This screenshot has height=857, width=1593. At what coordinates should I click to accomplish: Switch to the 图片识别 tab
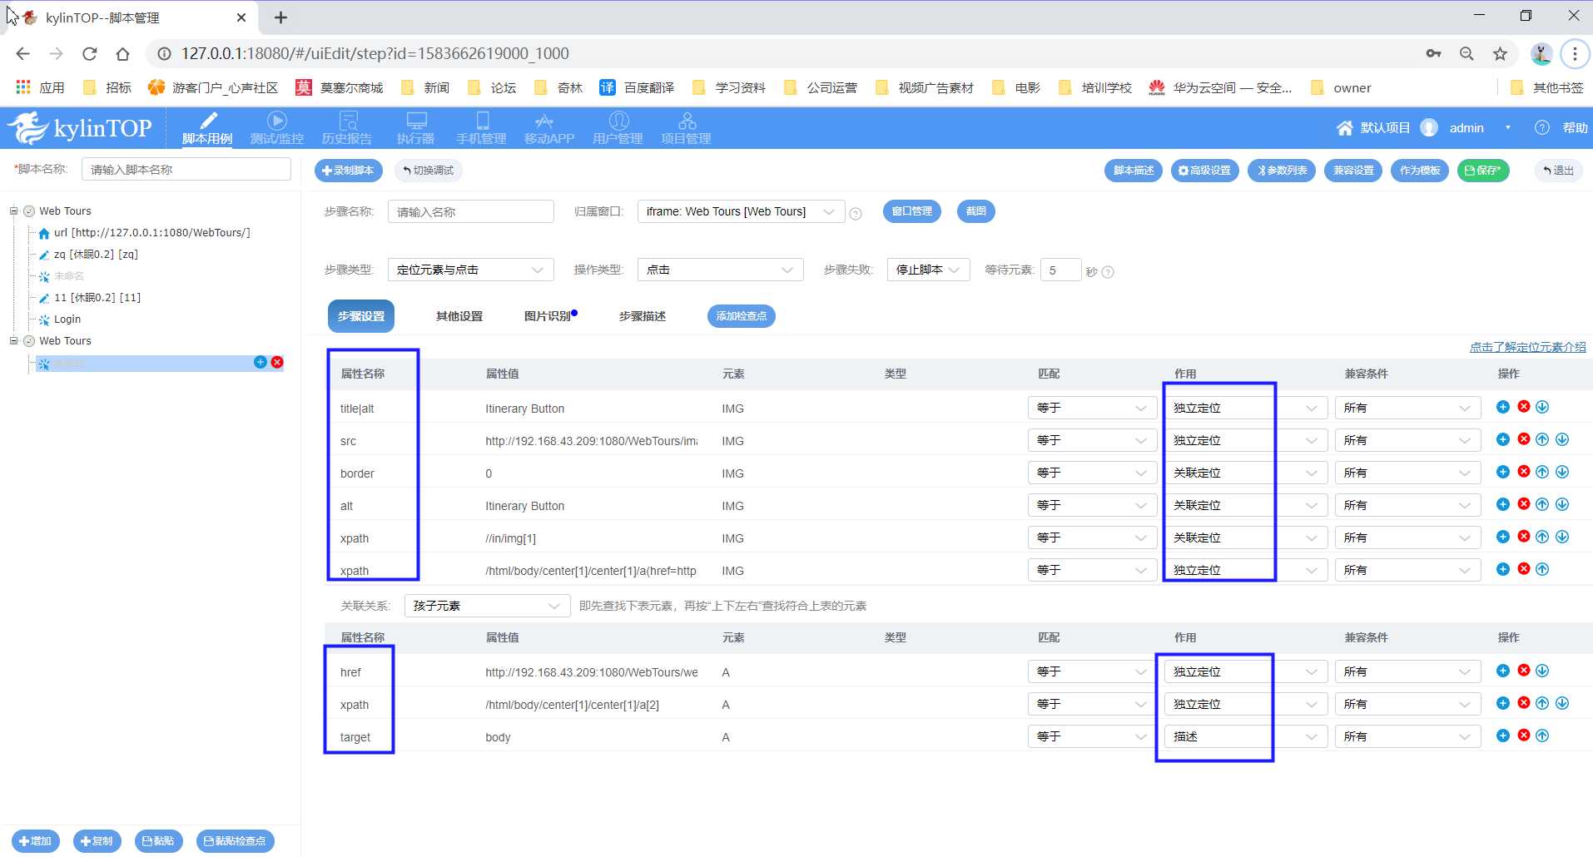click(548, 316)
